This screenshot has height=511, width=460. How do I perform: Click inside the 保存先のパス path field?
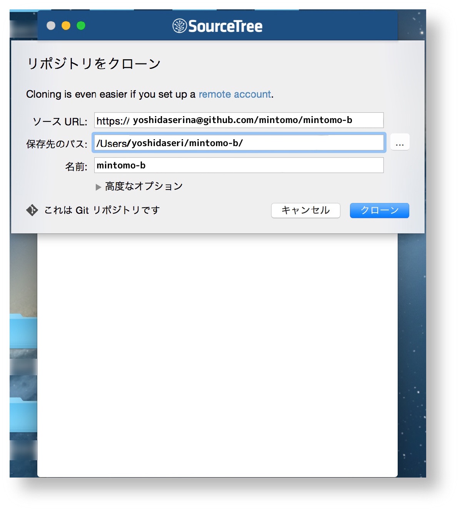[x=238, y=143]
